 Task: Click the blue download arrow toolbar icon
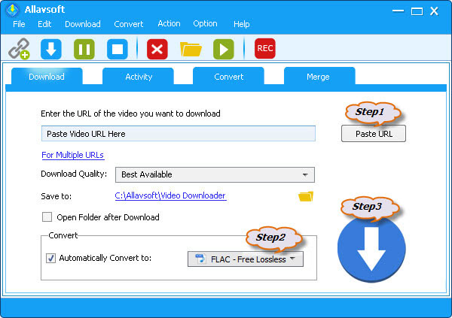coord(51,49)
